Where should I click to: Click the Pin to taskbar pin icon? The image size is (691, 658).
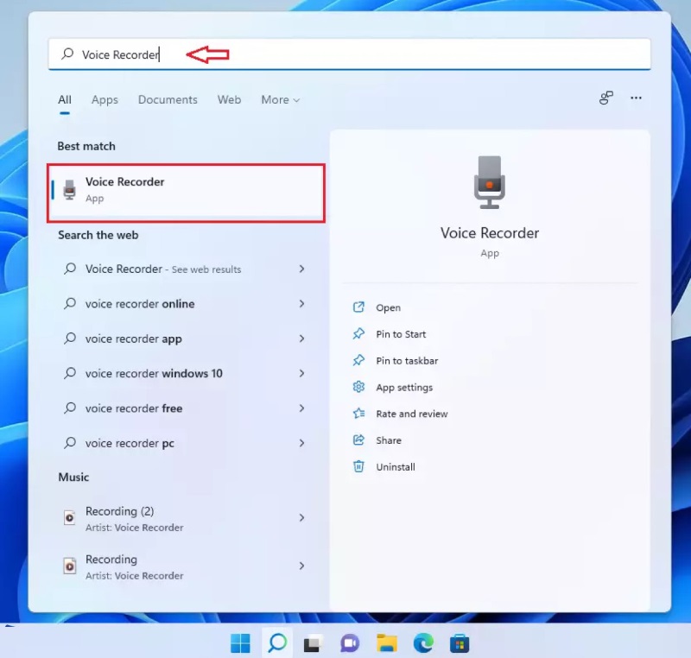358,360
